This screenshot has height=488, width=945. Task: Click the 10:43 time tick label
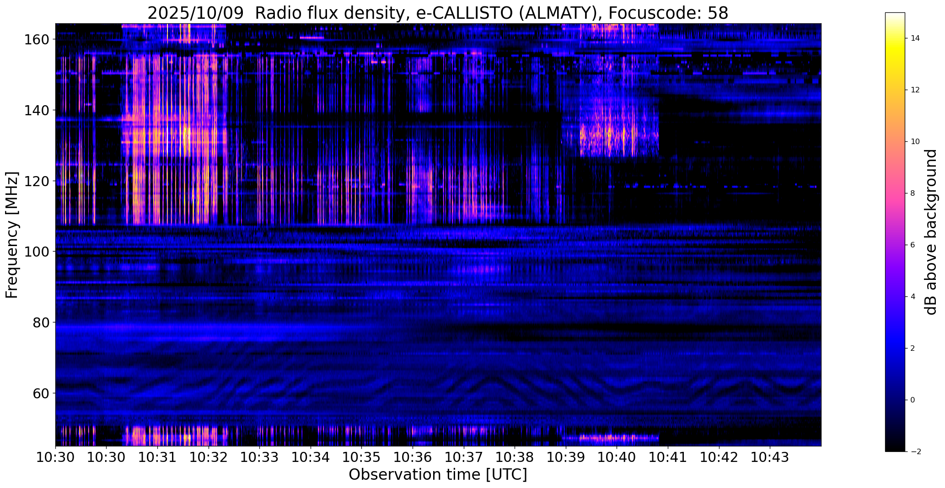[x=770, y=457]
